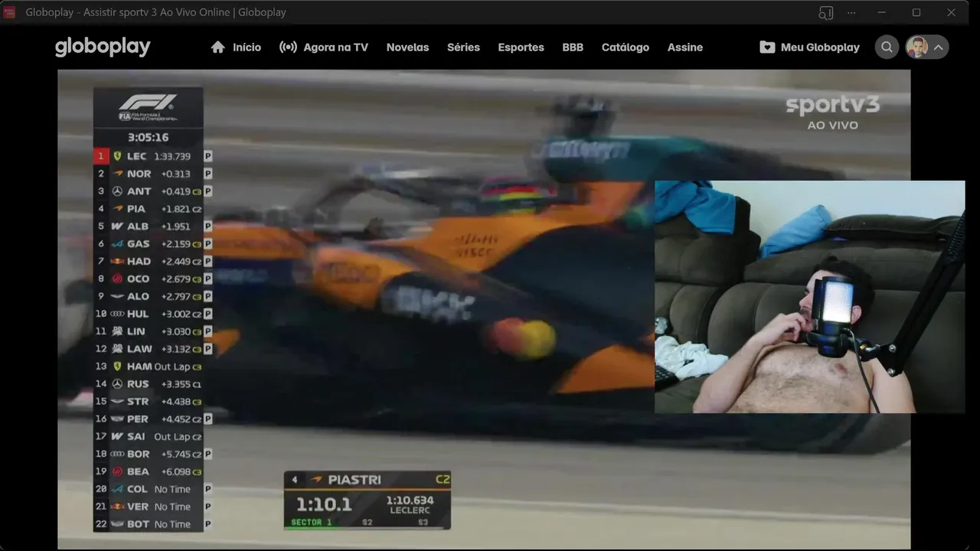Click the HAM Out Lap row
980x551 pixels.
[x=149, y=367]
